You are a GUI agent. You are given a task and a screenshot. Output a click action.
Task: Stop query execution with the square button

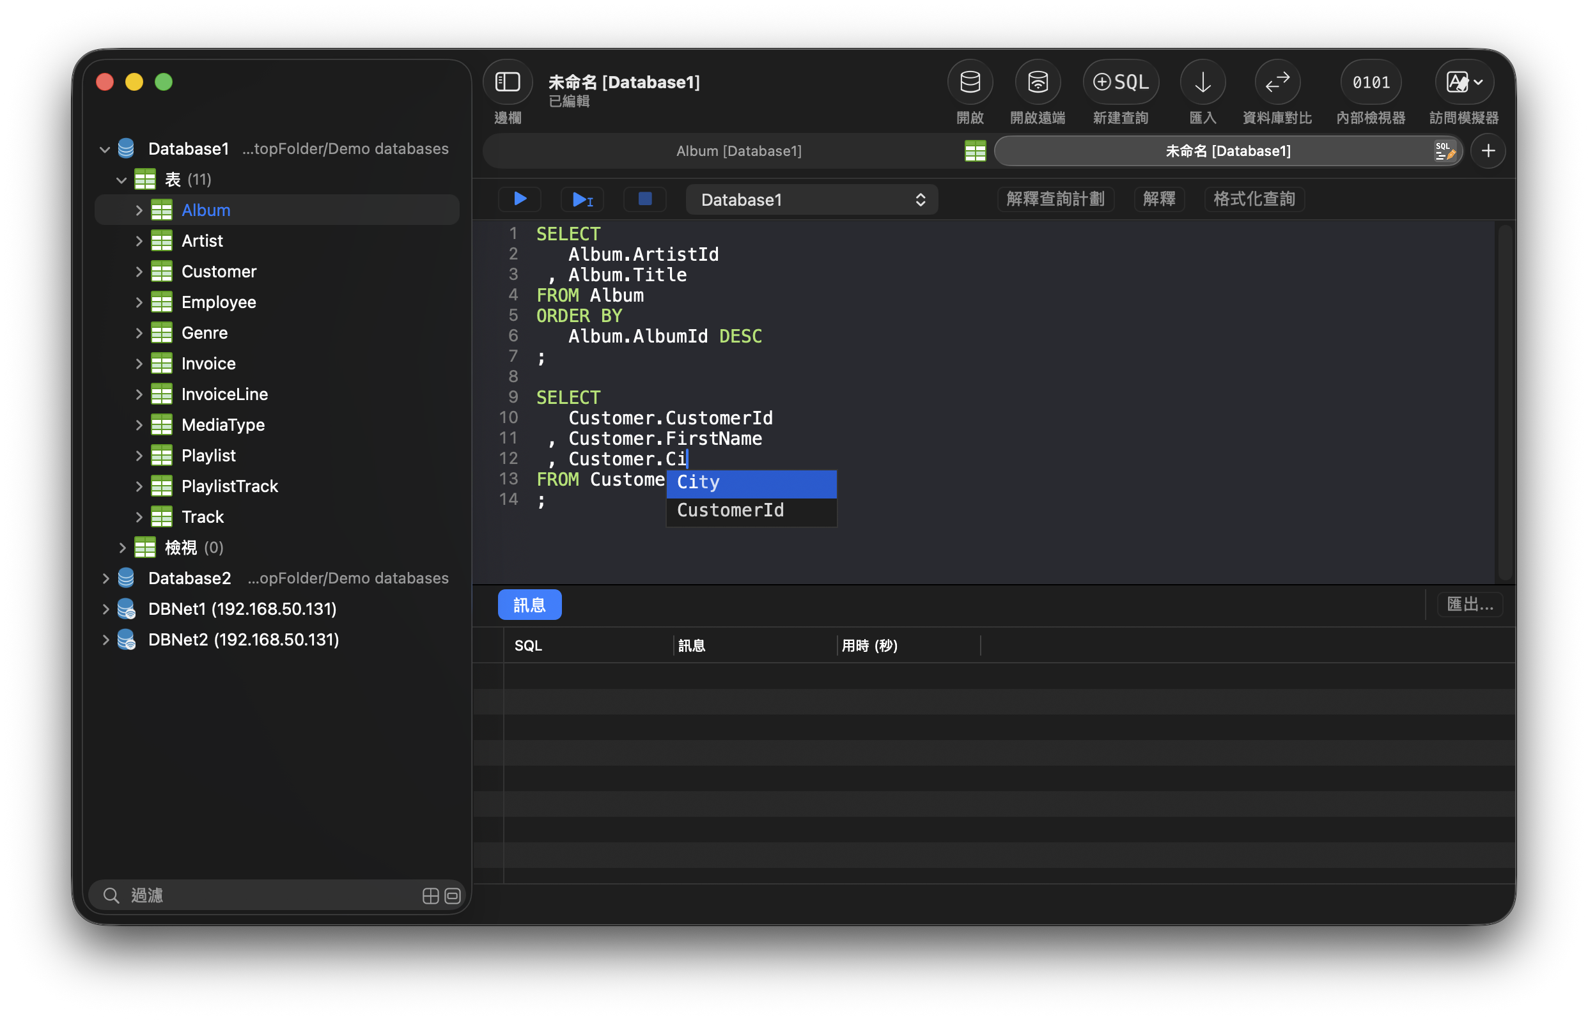tap(644, 199)
